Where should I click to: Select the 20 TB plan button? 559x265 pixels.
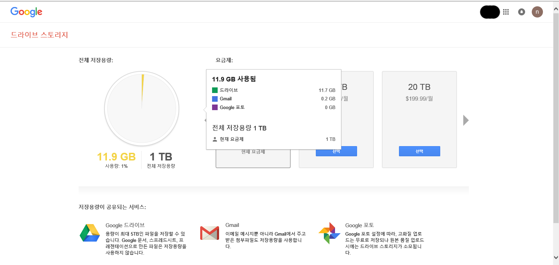(419, 151)
